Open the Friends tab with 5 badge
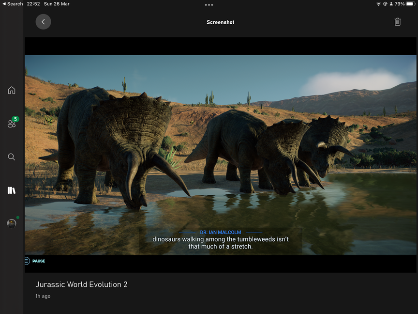Image resolution: width=418 pixels, height=314 pixels. pyautogui.click(x=12, y=122)
